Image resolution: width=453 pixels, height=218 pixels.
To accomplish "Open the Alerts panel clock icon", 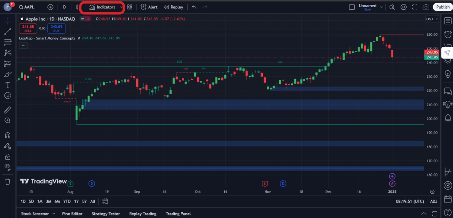I will click(448, 34).
